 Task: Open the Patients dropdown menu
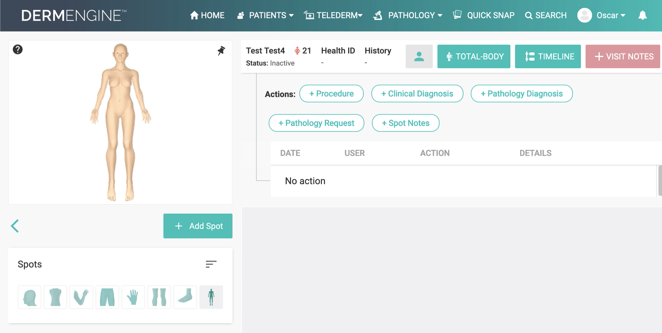pos(266,15)
